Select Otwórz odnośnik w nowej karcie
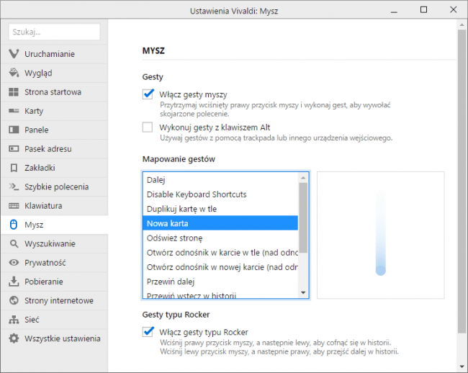The height and width of the screenshot is (373, 468). [220, 267]
